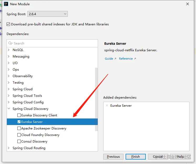Select the Observability tree label
196x164 pixels.
click(23, 76)
